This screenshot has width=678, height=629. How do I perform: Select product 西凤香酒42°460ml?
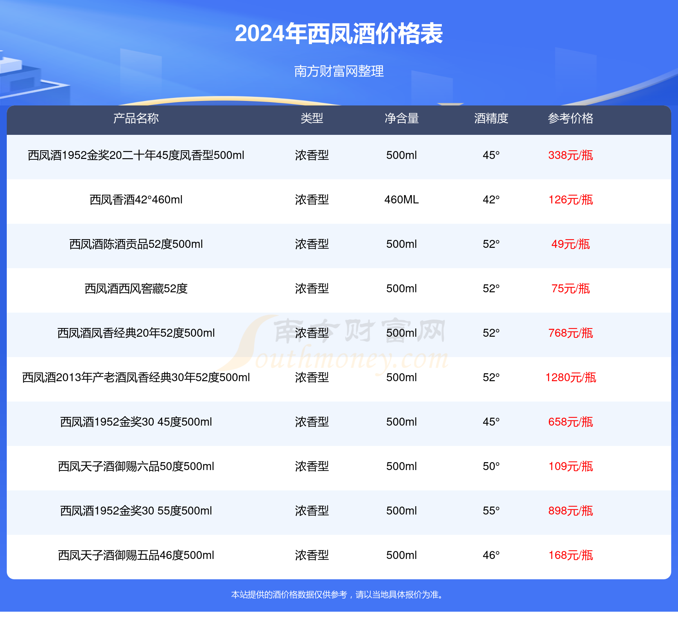click(136, 200)
